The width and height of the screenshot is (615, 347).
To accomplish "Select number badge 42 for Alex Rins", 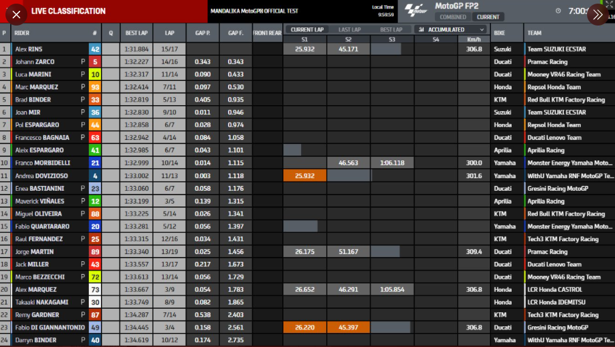I will 95,49.
